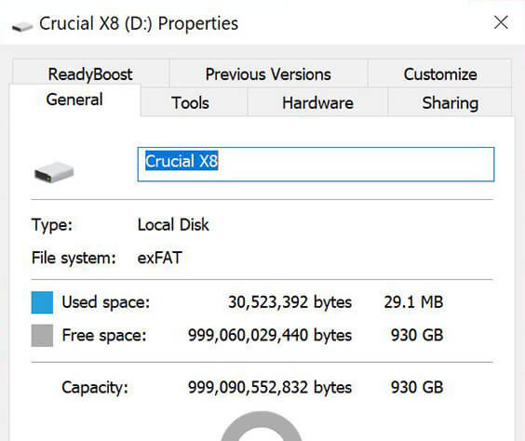This screenshot has height=441, width=525.
Task: Click the drive icon in the title bar
Action: click(22, 26)
